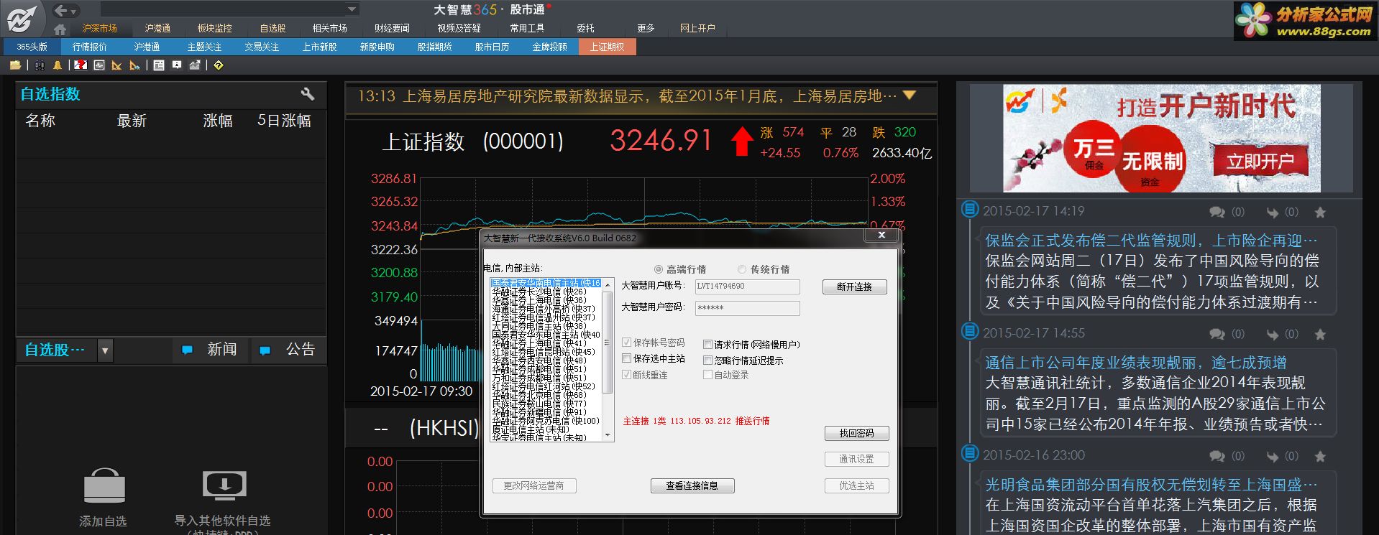Click the 更改网络运营商 button
Viewport: 1379px width, 535px height.
pyautogui.click(x=533, y=485)
